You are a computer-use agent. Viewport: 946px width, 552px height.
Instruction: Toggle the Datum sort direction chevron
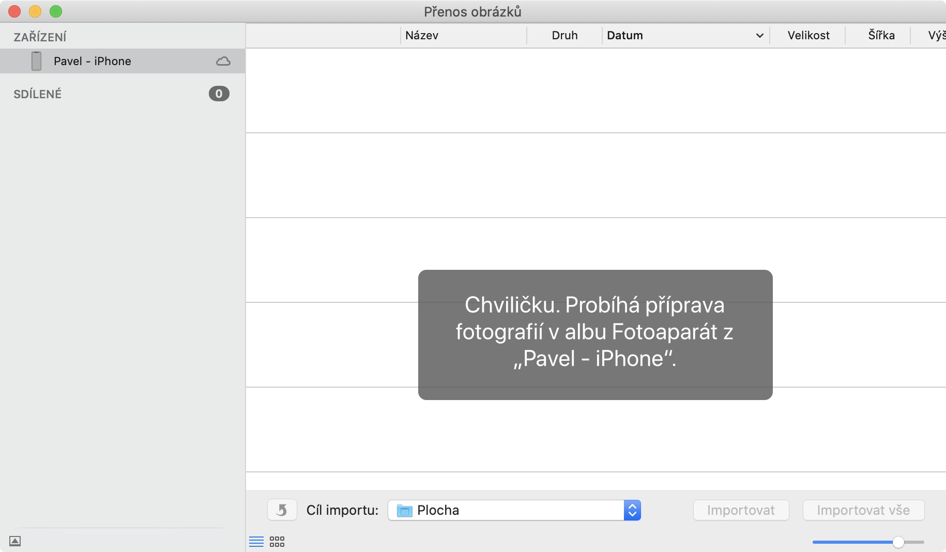[759, 36]
